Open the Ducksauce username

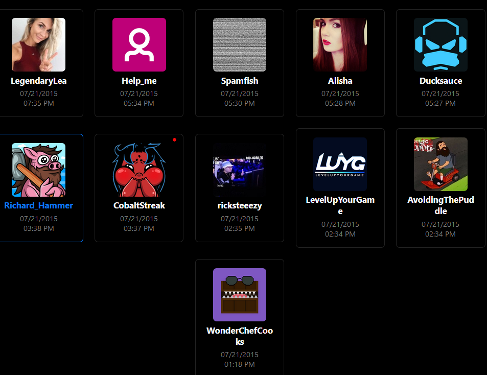click(x=440, y=81)
